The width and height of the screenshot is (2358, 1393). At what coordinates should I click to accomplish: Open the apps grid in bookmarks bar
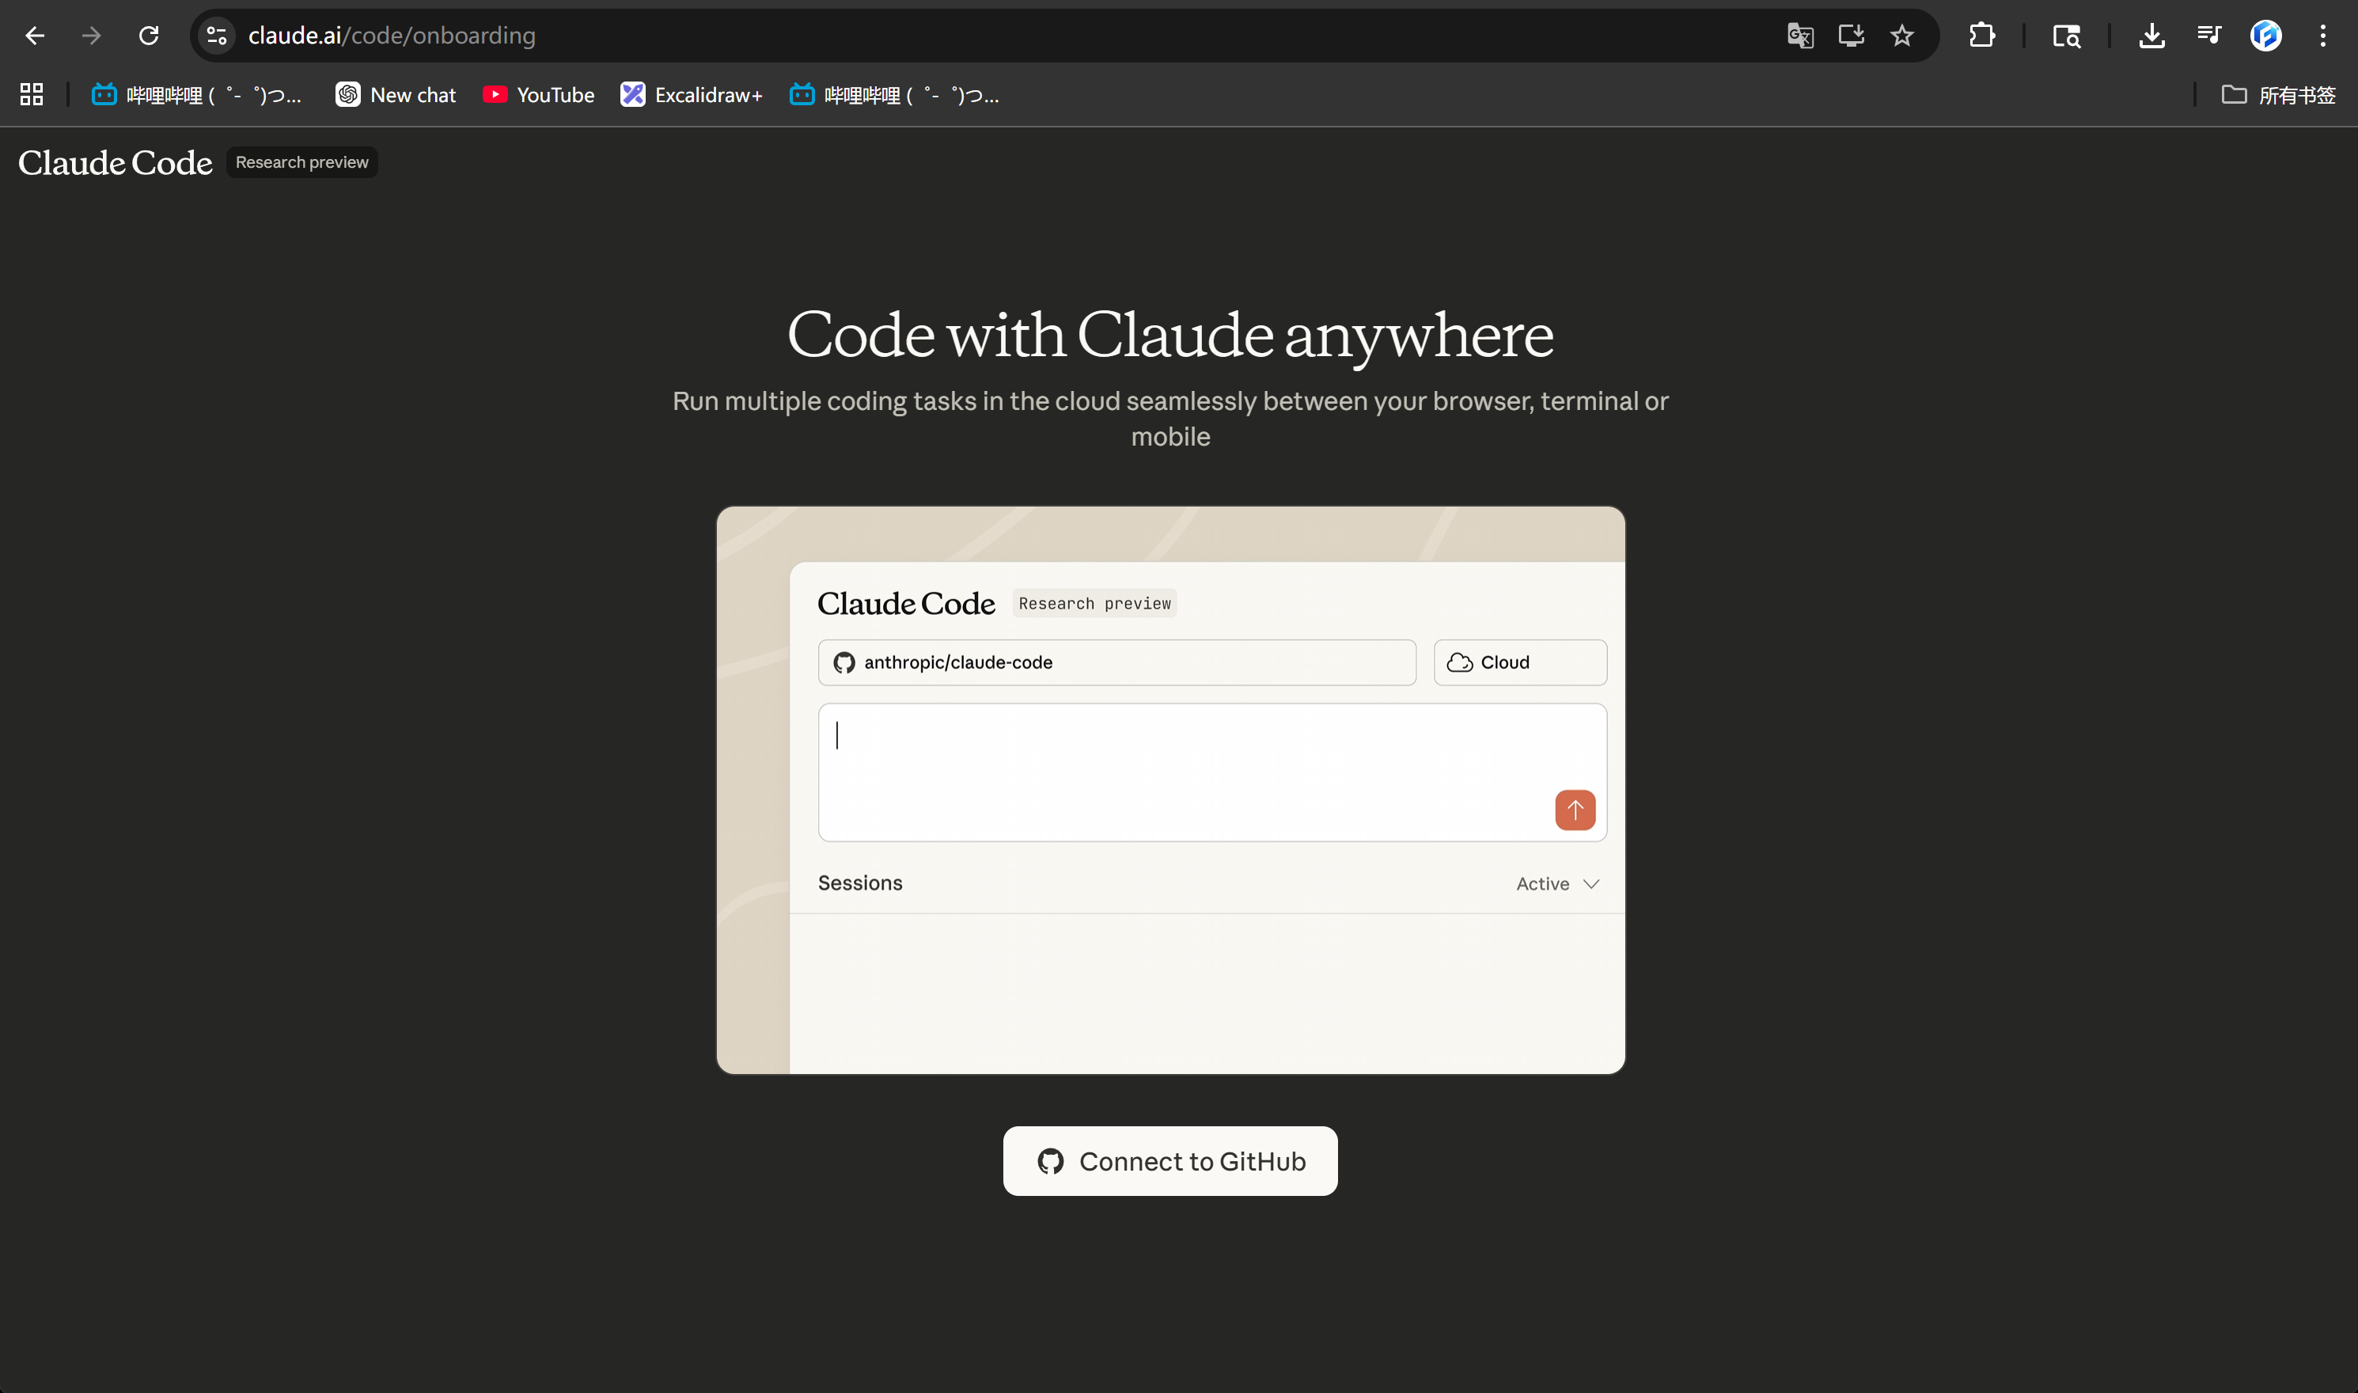pyautogui.click(x=32, y=95)
